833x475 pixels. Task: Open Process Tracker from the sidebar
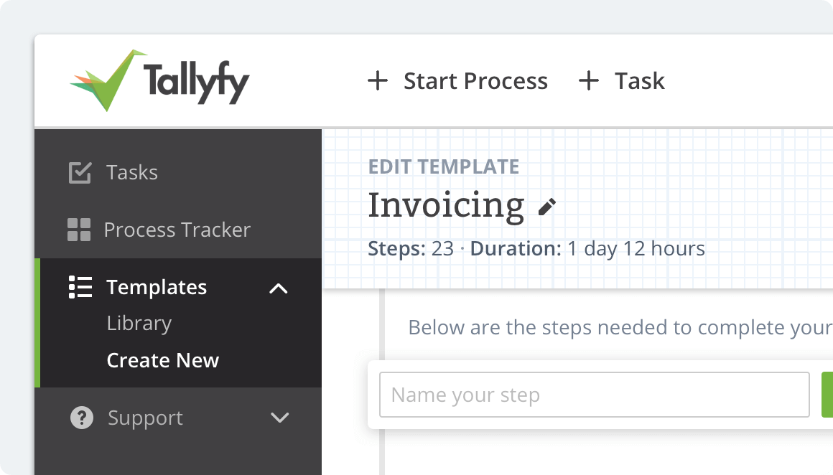point(177,230)
